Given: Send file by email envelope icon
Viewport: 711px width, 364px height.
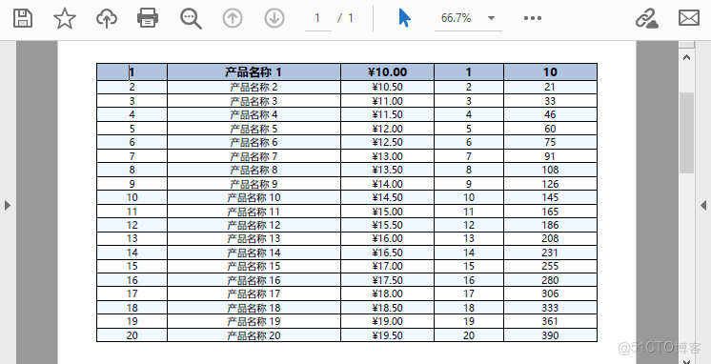Looking at the screenshot, I should point(689,18).
